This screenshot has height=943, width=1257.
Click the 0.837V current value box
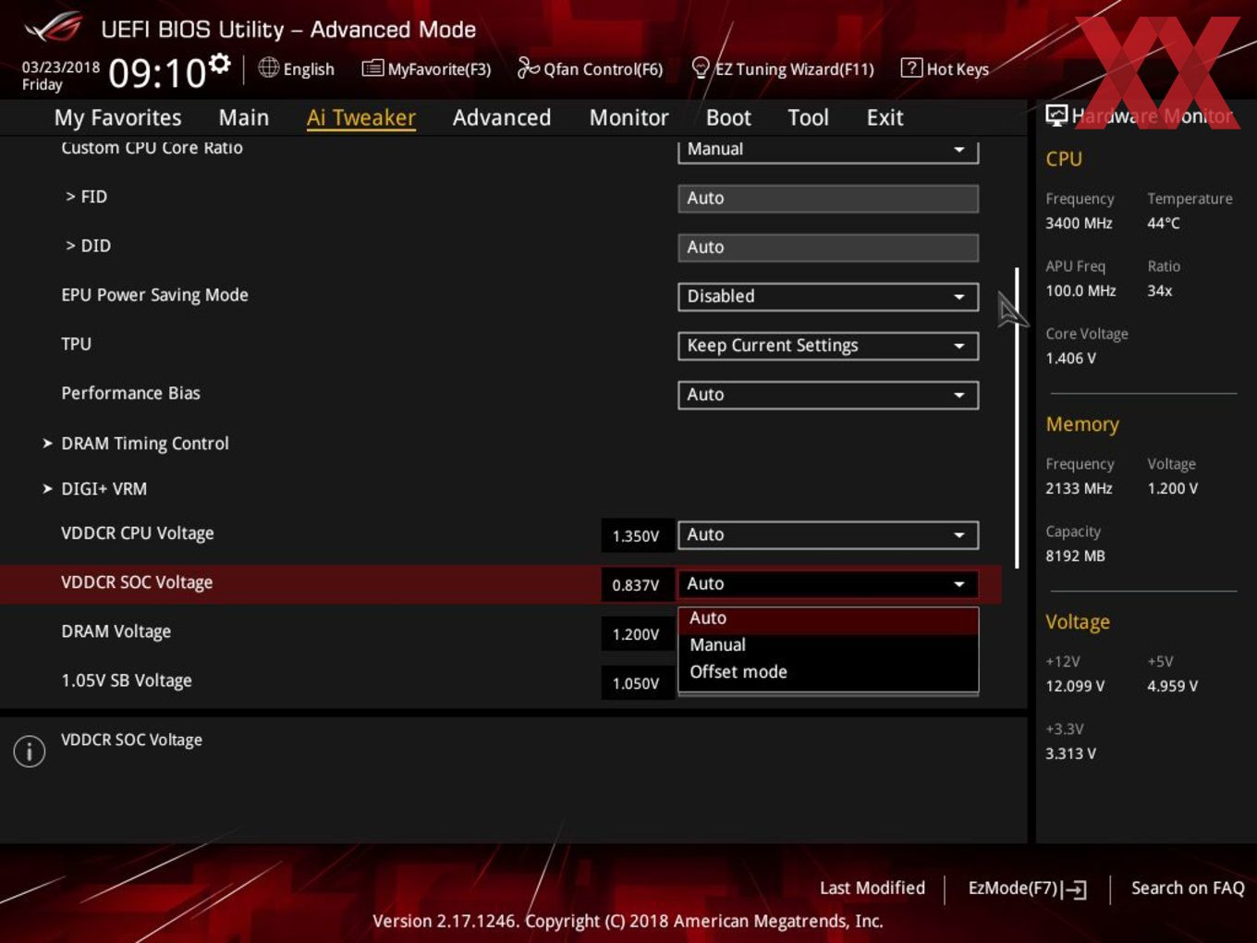pos(636,585)
